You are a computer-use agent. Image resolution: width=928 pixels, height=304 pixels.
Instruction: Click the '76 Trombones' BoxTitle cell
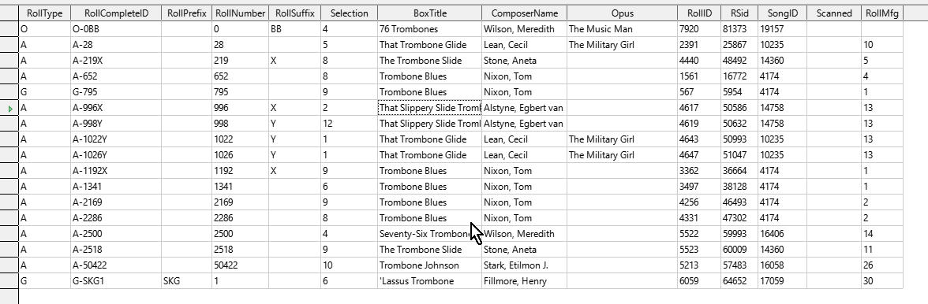(429, 29)
